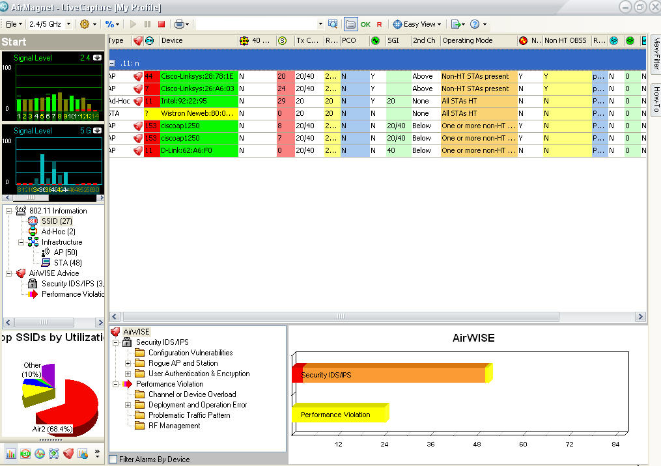The height and width of the screenshot is (466, 661).
Task: Click in the toolbar search input field
Action: point(257,24)
